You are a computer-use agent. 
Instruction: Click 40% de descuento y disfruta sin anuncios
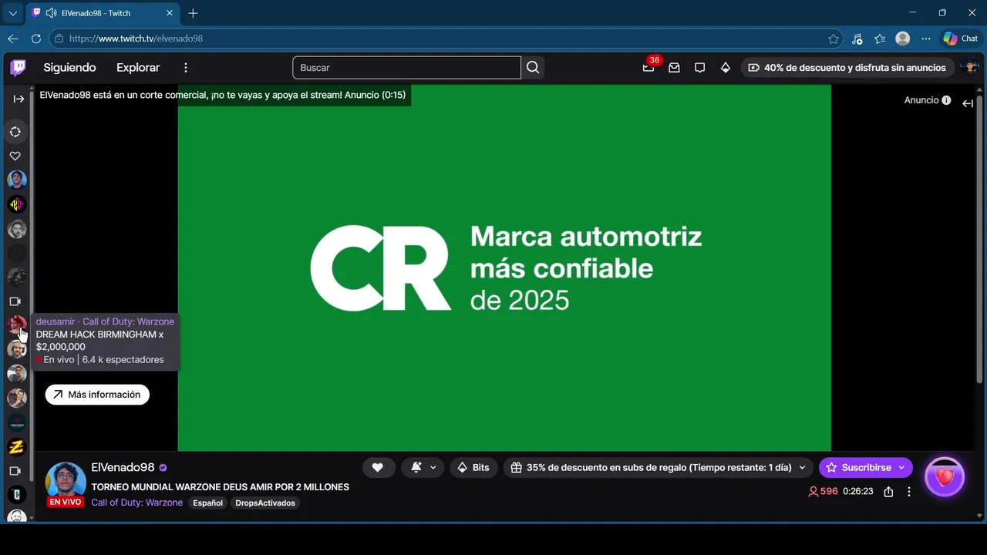tap(847, 68)
